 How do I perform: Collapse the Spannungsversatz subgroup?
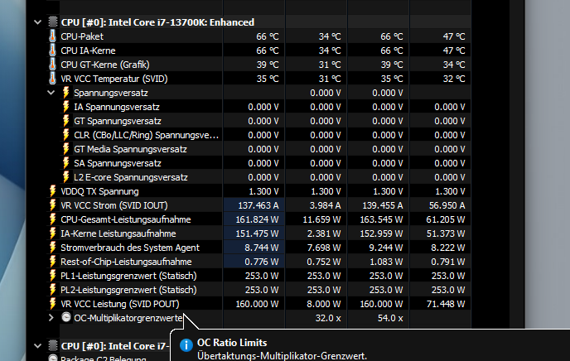click(x=51, y=93)
